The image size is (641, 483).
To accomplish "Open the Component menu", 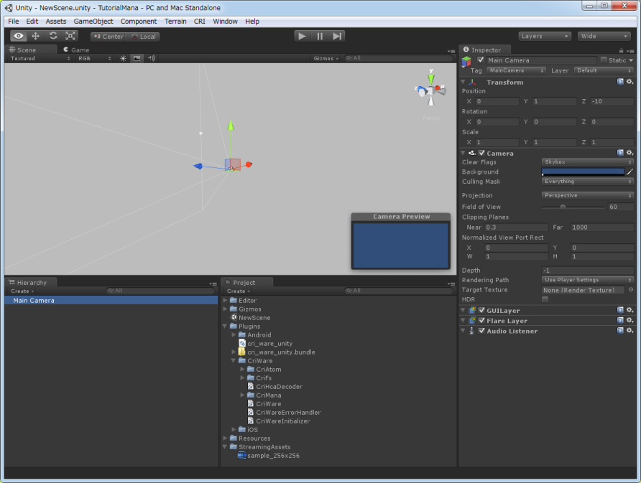I will point(139,22).
